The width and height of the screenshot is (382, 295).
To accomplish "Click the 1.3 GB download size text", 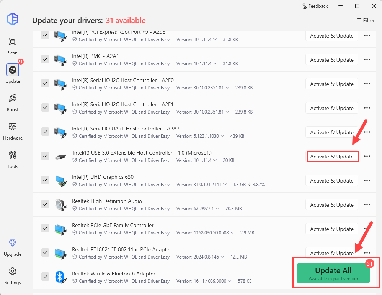I will 239,185.
